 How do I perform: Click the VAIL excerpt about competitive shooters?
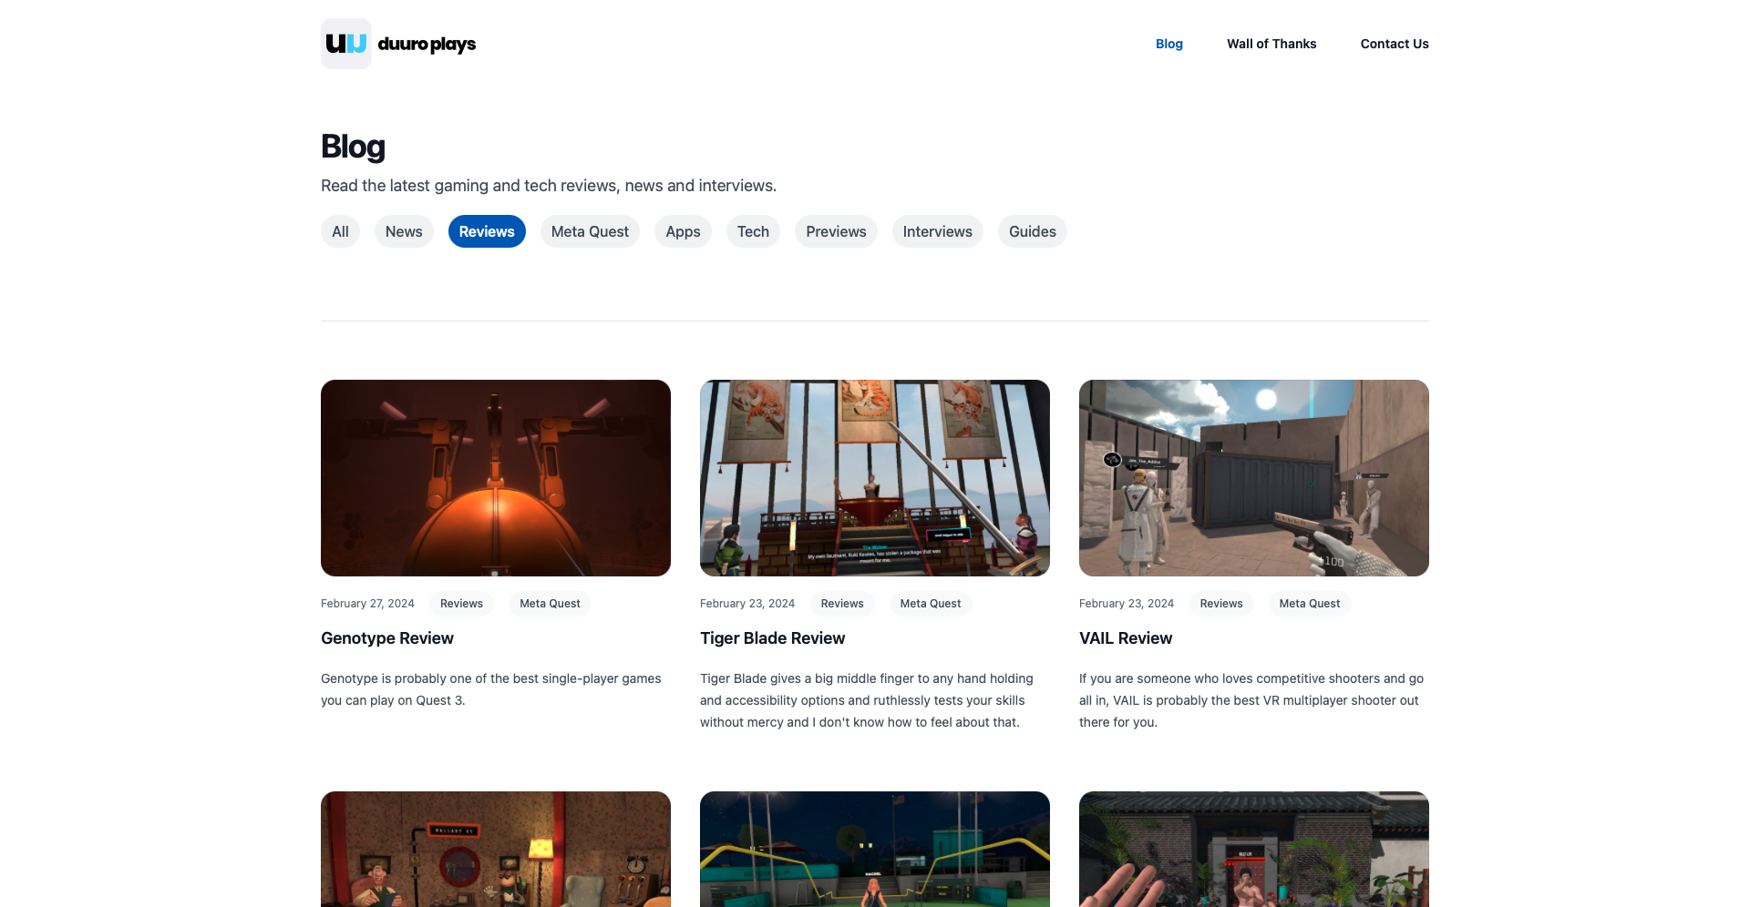[1251, 700]
